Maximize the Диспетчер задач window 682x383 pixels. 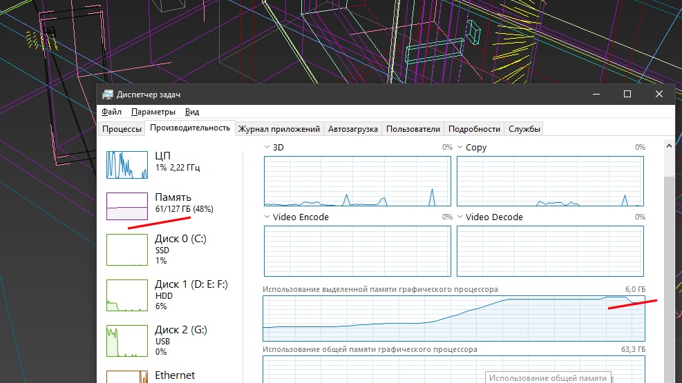[627, 95]
